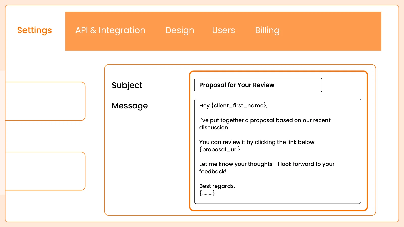Screen dimensions: 404x227
Task: Click the {proposal_url} placeholder text
Action: (220, 150)
